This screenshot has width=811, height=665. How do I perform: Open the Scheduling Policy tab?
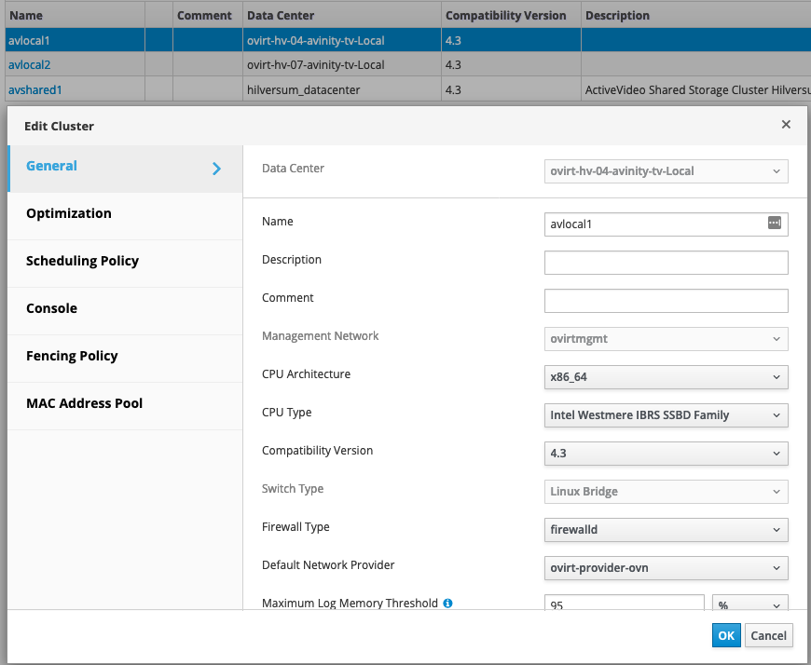82,261
